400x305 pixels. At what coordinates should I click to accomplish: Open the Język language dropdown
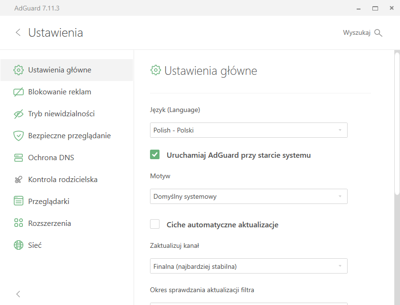(249, 130)
